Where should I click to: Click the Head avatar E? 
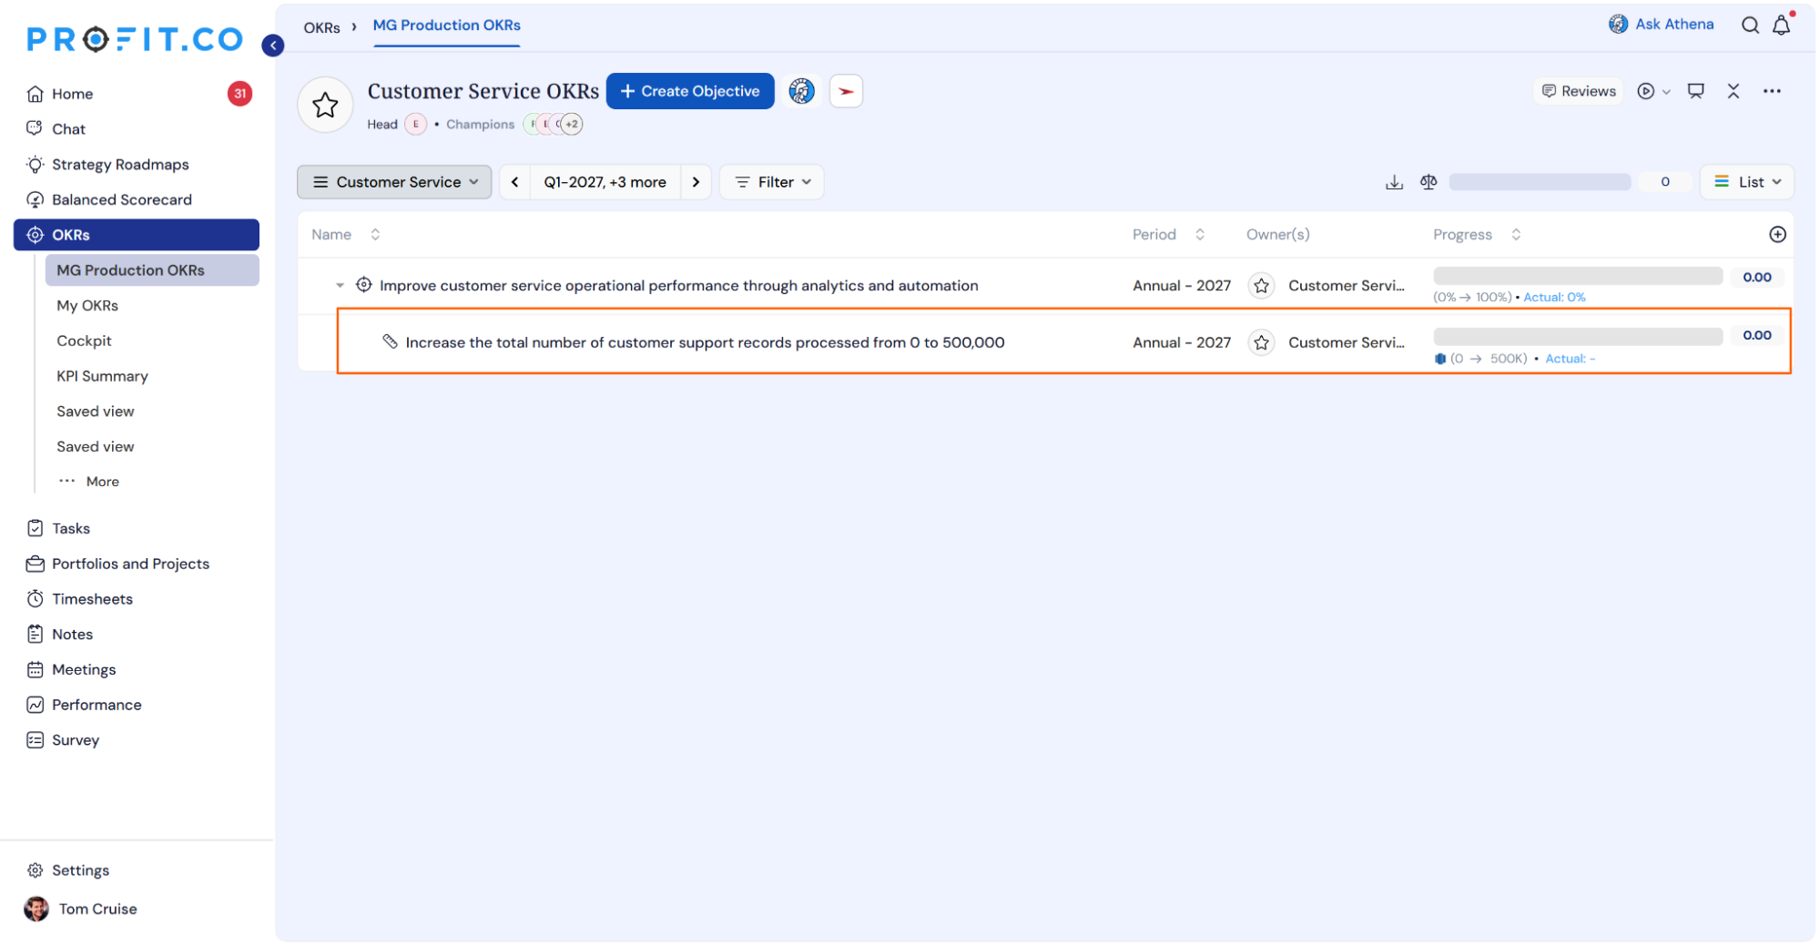pyautogui.click(x=416, y=124)
